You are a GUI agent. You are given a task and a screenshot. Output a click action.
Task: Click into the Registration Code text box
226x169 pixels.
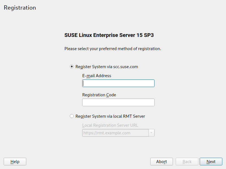tap(118, 102)
